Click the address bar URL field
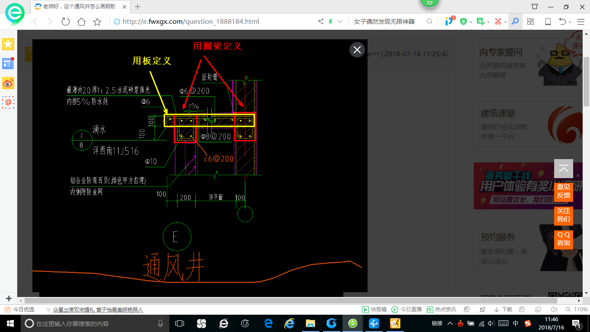 [x=190, y=22]
